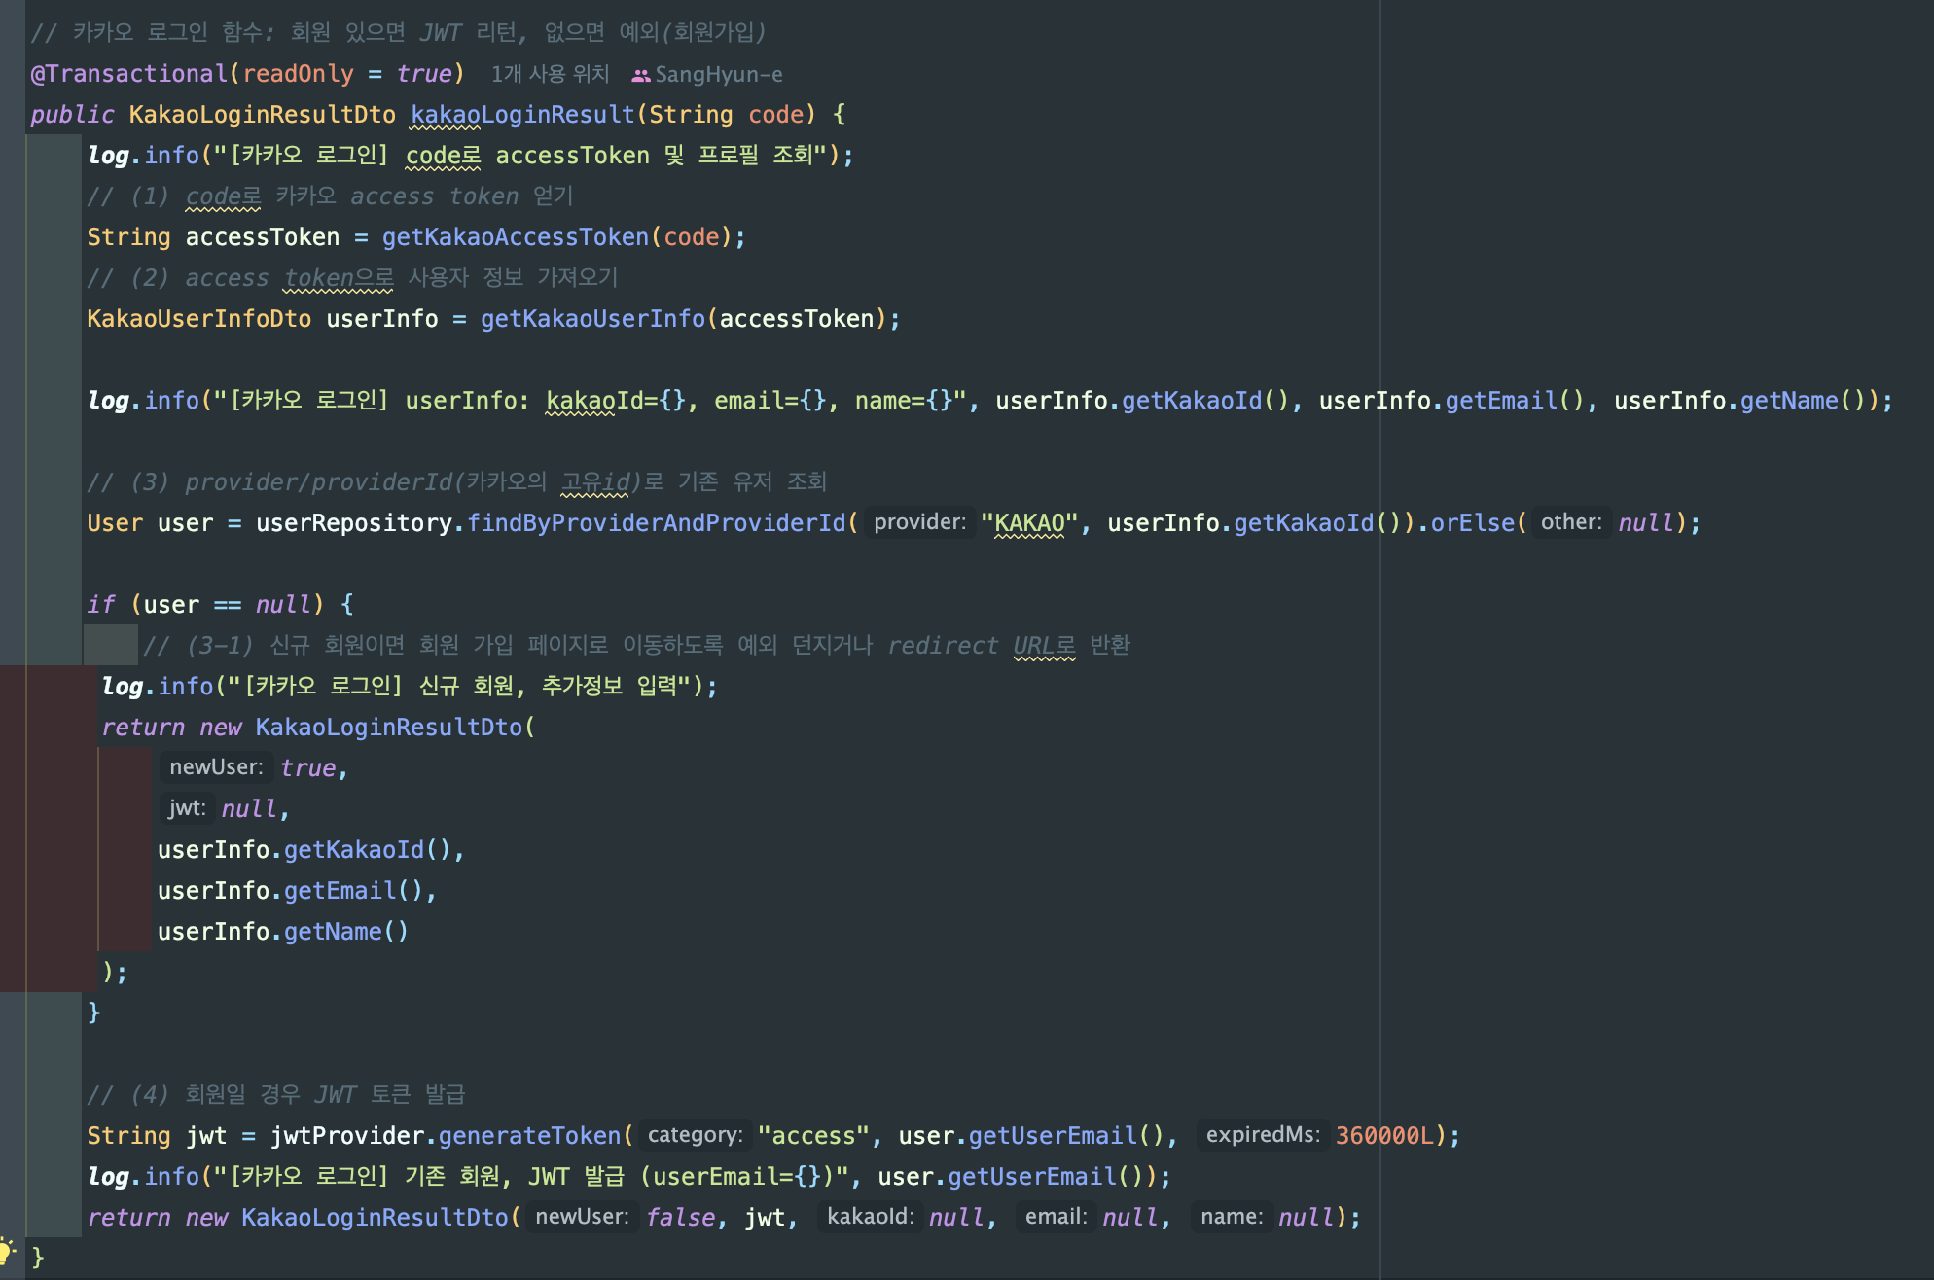The image size is (1934, 1280).
Task: Click the kakaoLoginResult method name
Action: click(x=522, y=115)
